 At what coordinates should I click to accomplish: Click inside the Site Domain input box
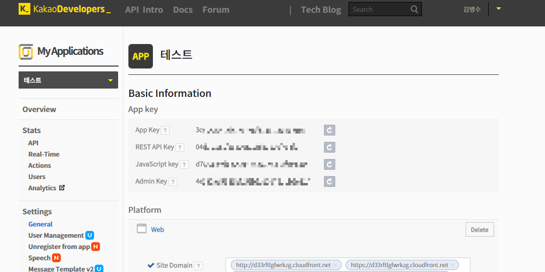pos(347,265)
